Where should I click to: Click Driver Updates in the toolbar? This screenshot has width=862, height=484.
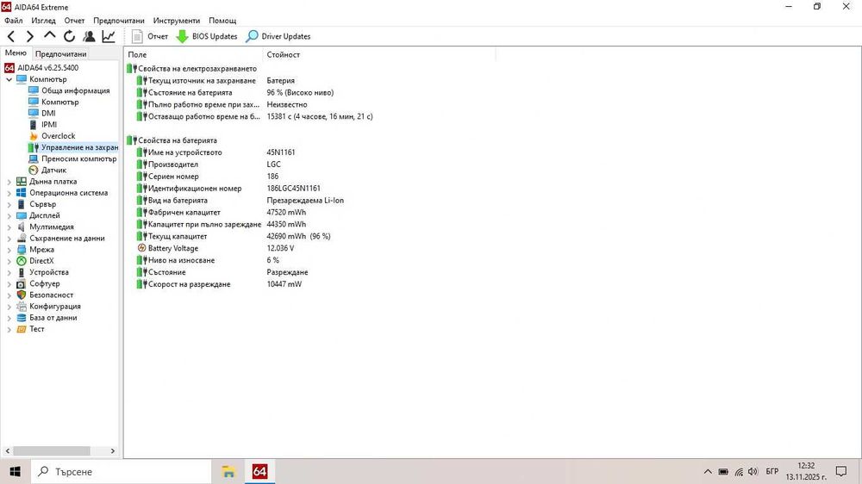(x=278, y=36)
